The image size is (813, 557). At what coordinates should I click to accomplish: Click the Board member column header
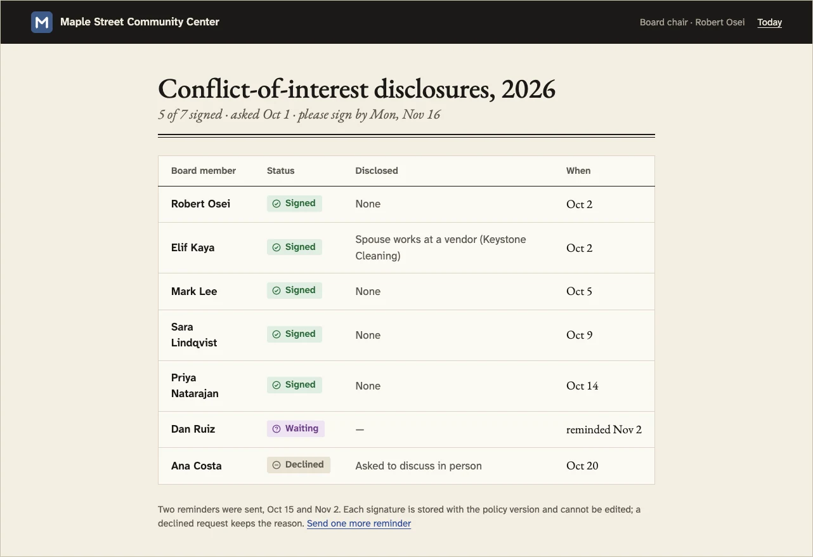204,171
